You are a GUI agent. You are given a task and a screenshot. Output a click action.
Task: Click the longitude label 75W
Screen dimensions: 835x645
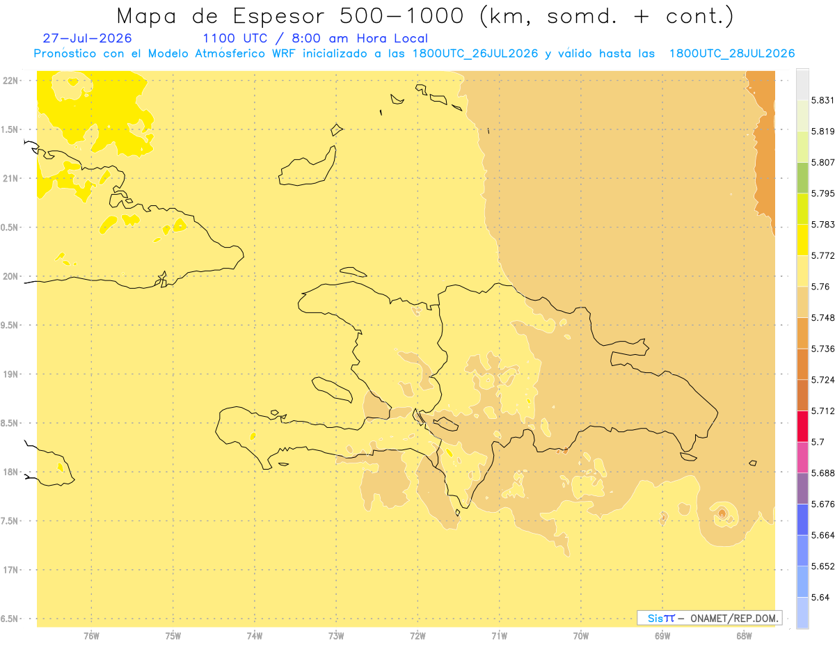173,636
